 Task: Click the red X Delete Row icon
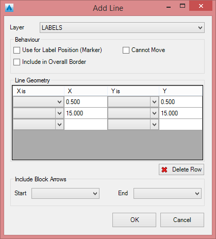click(x=164, y=169)
